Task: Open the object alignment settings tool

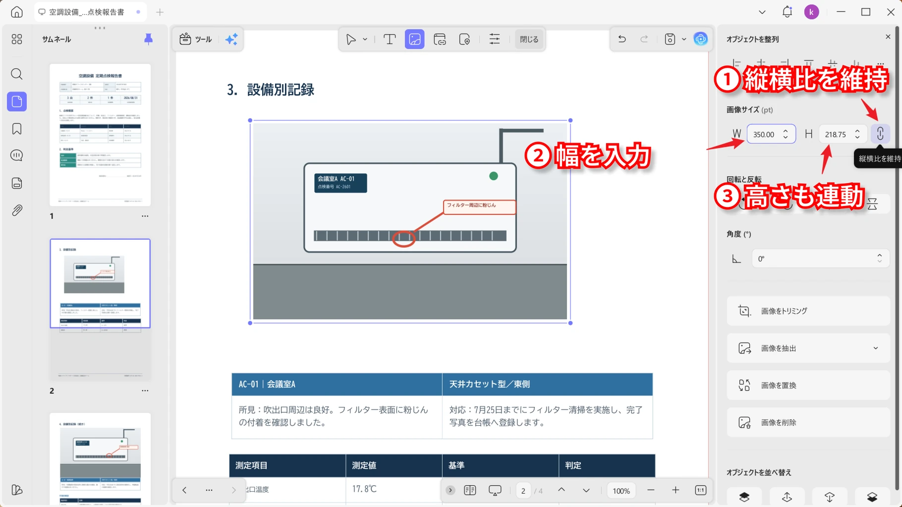Action: tap(495, 39)
